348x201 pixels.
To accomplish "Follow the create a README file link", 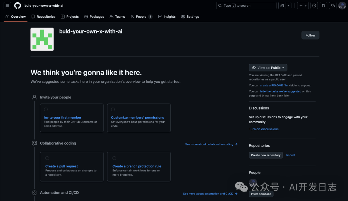I will tap(274, 85).
